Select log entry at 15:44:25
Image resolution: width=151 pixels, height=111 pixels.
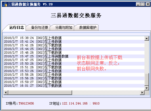click(x=74, y=49)
